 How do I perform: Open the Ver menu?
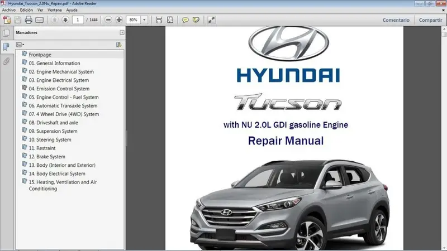[40, 10]
